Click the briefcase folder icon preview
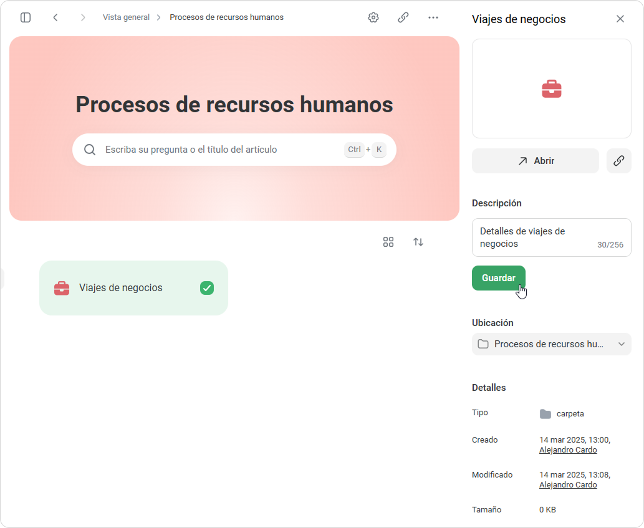Image resolution: width=644 pixels, height=528 pixels. coord(551,89)
